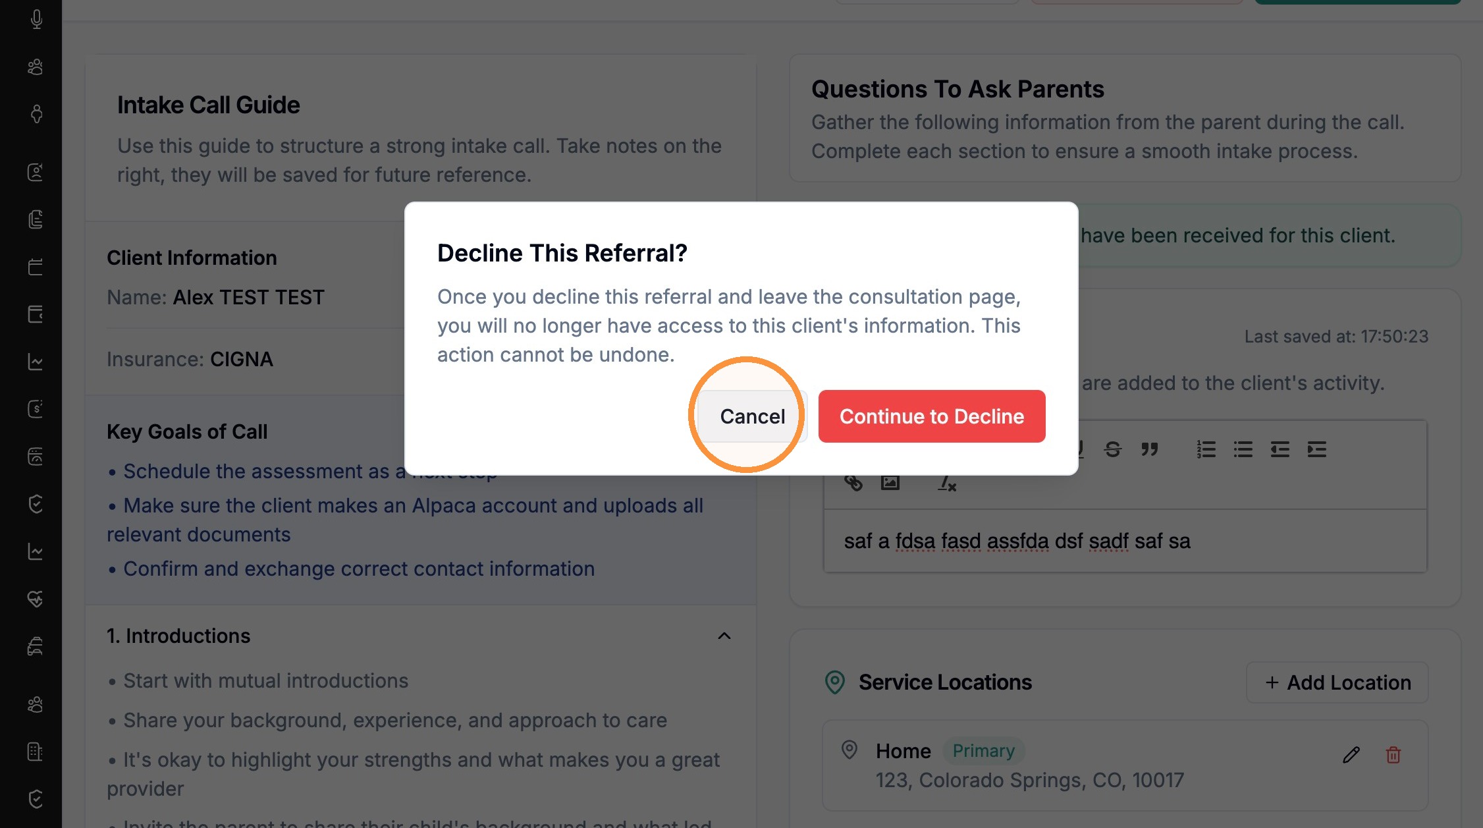The image size is (1483, 828).
Task: Open the dollar billing sidebar icon
Action: 36,408
